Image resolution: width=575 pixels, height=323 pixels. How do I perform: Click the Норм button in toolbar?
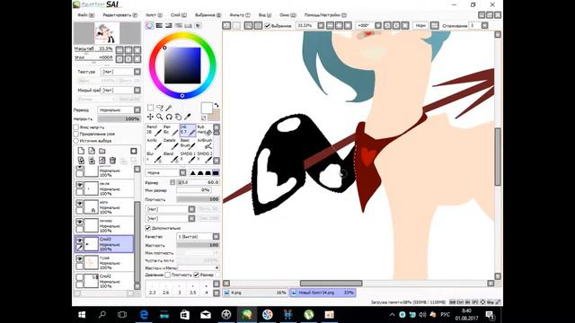pyautogui.click(x=420, y=25)
